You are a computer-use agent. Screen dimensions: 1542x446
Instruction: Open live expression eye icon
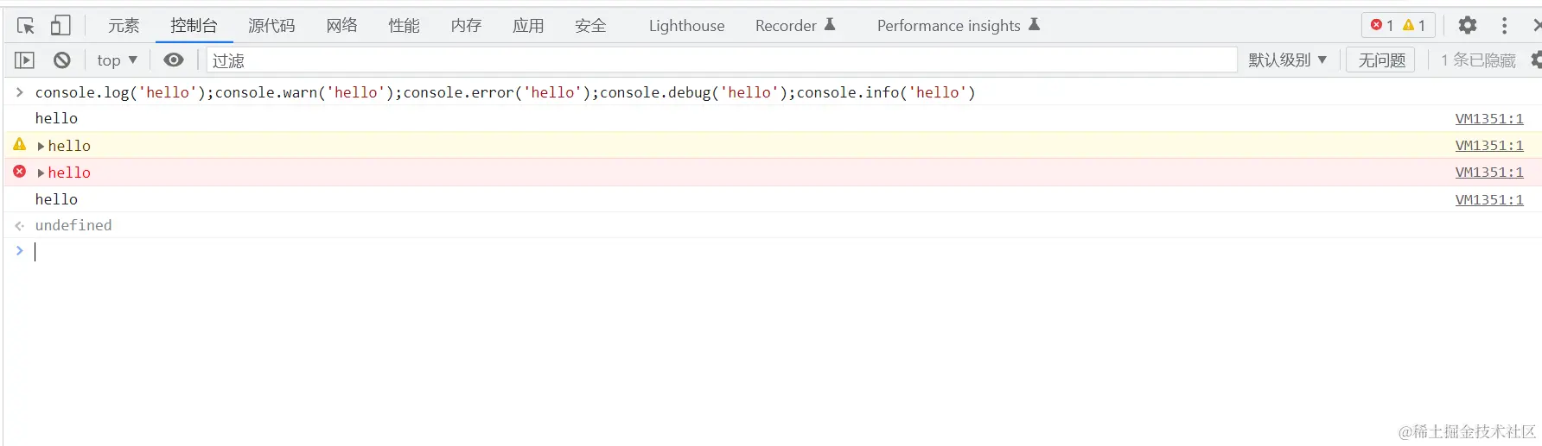coord(174,60)
